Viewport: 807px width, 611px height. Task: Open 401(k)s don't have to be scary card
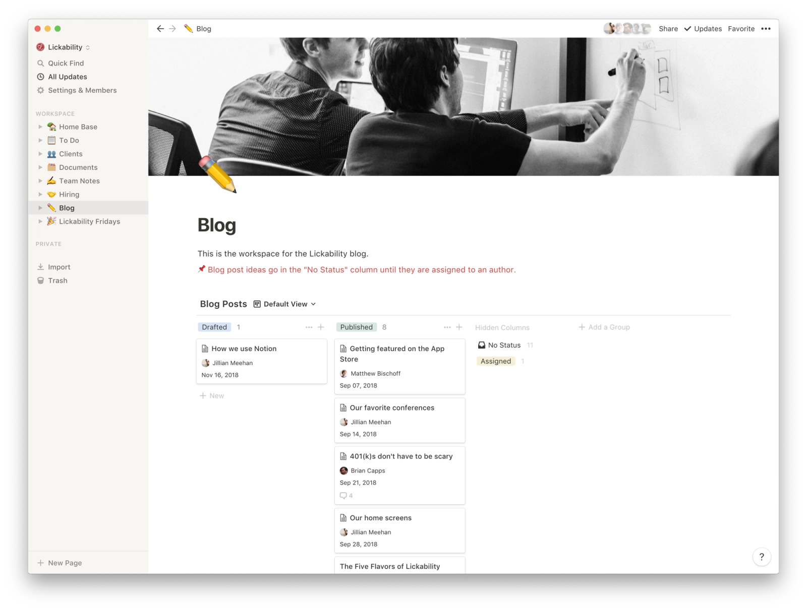point(399,476)
